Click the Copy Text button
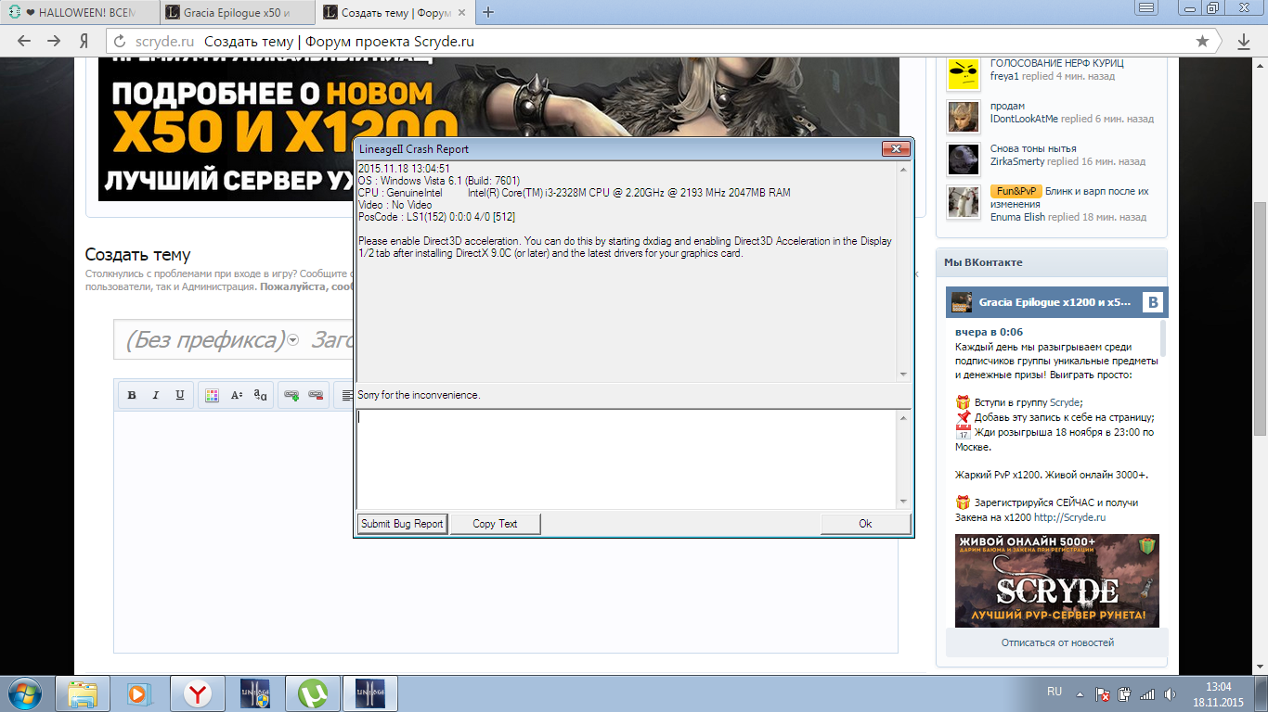The height and width of the screenshot is (712, 1268). point(495,524)
